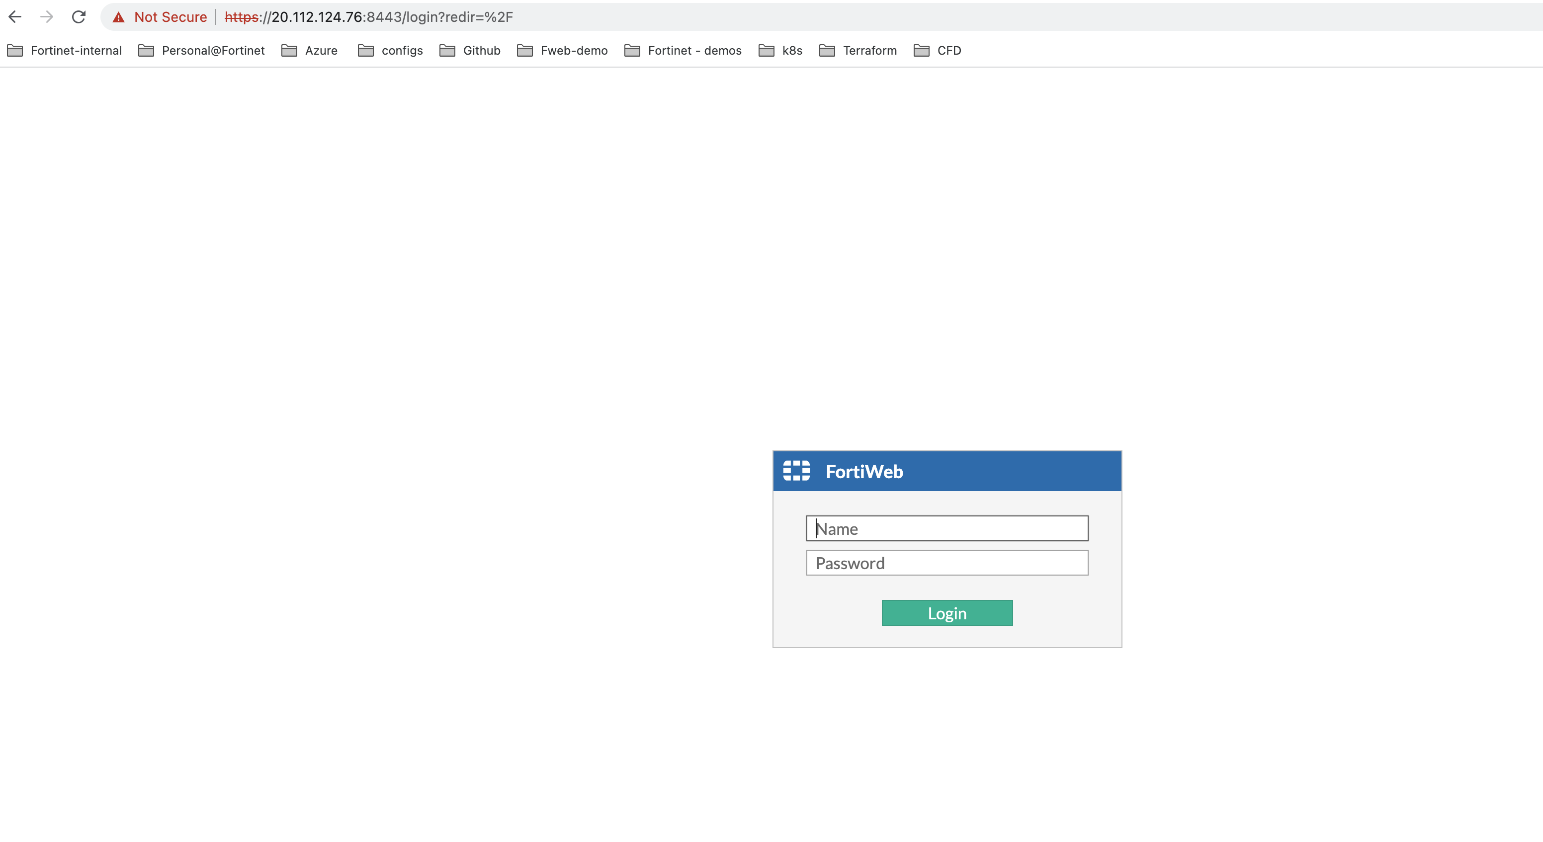Open the CFD bookmark folder

937,50
